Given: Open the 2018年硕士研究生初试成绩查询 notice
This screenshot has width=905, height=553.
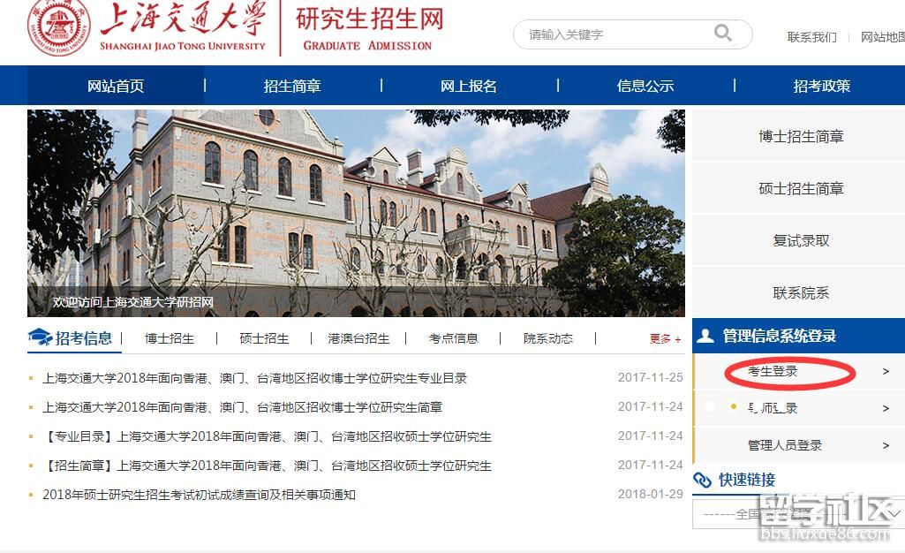Looking at the screenshot, I should coord(200,495).
